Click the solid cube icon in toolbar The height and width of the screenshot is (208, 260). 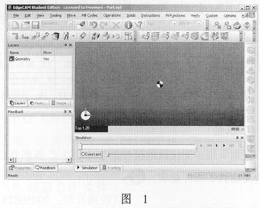(55, 36)
